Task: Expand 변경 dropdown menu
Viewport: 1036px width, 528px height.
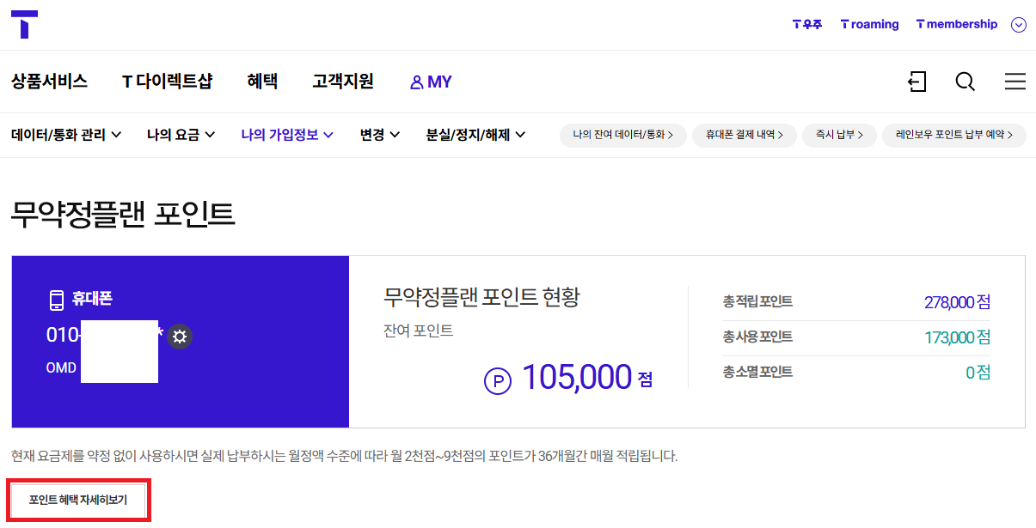Action: click(x=380, y=135)
